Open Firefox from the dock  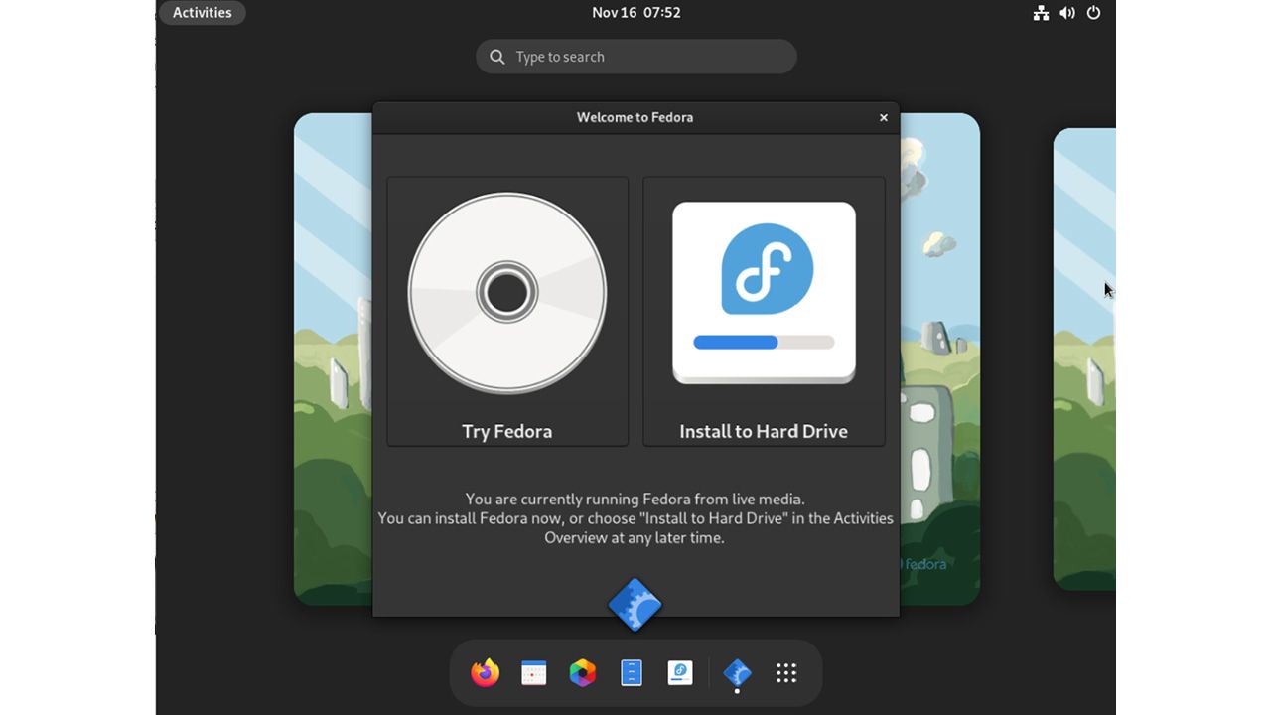point(486,672)
